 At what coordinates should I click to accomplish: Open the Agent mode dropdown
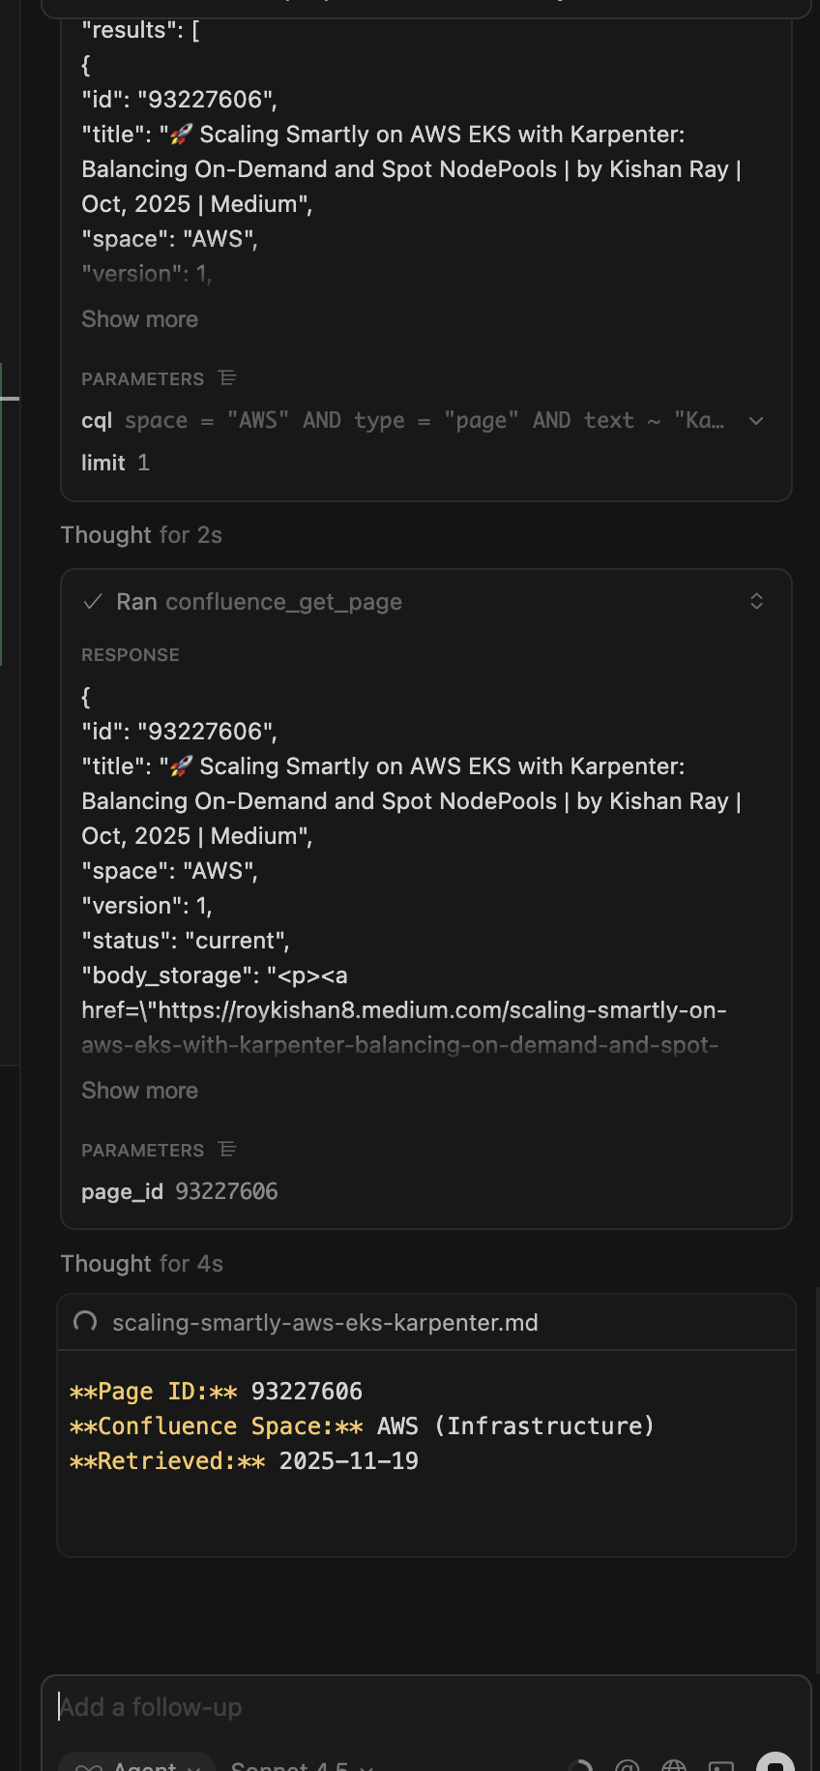137,1765
